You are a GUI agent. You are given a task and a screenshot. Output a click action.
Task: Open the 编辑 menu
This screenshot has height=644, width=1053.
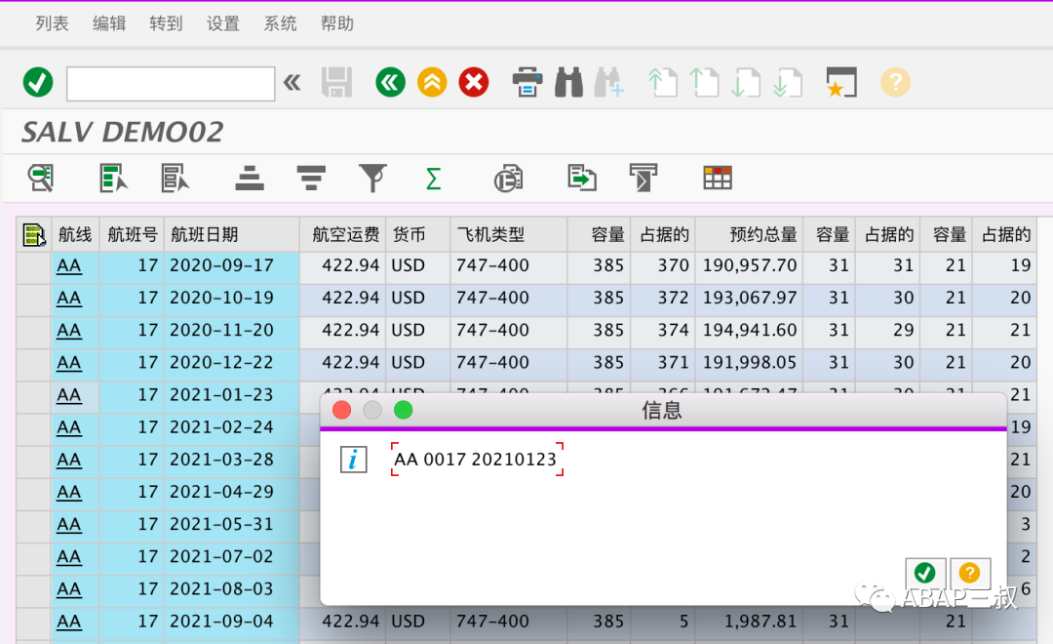tap(109, 23)
